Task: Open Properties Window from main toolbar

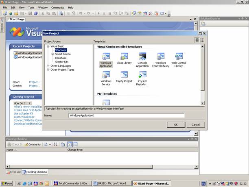Action: 140,13
